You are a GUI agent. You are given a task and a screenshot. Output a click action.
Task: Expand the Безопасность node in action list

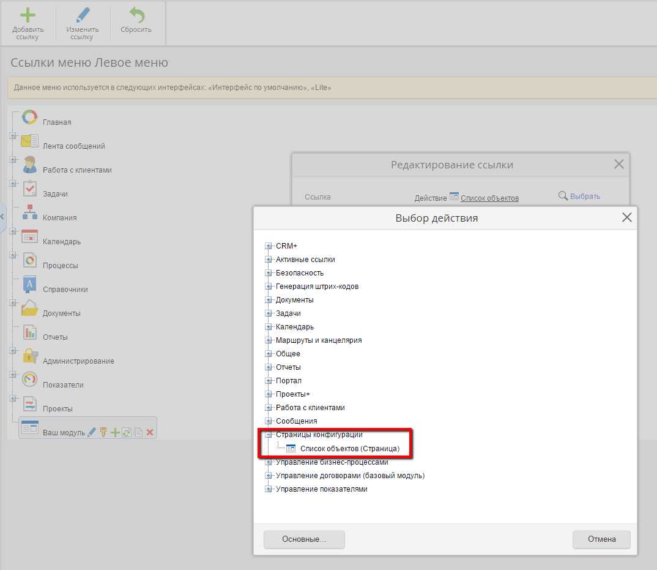pyautogui.click(x=268, y=273)
